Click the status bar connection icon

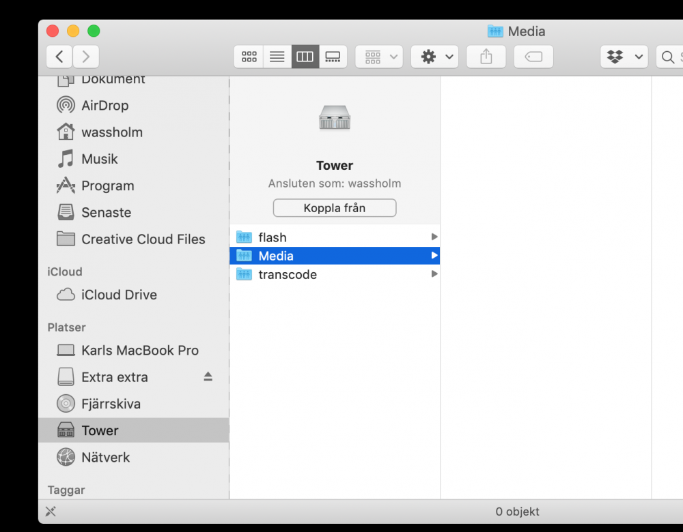(51, 511)
